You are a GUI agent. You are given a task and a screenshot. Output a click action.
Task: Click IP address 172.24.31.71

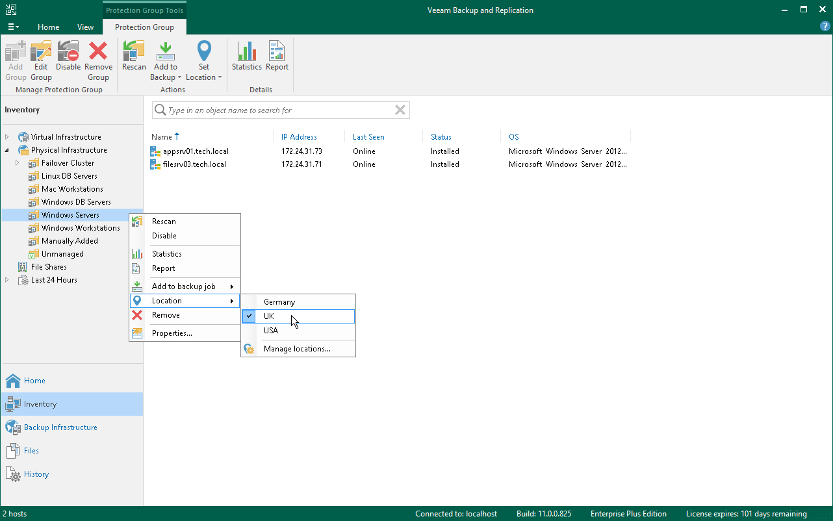301,164
